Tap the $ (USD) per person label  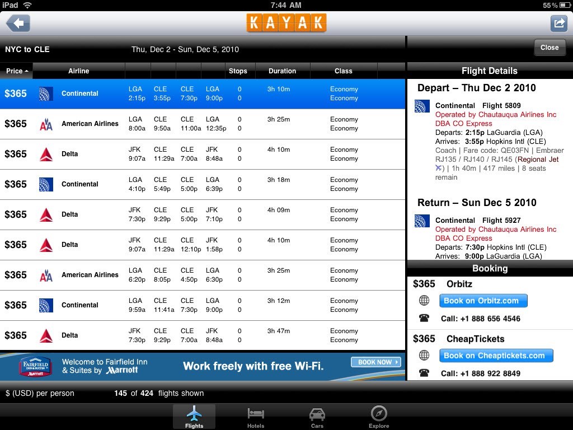pos(40,394)
